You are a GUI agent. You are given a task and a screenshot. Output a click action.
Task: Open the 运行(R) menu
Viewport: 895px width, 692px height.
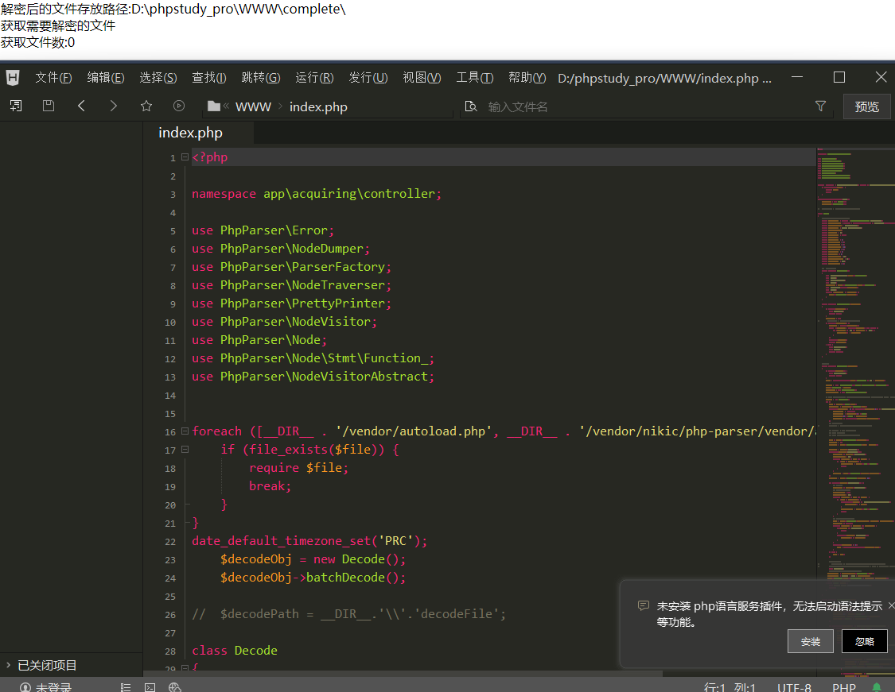click(x=314, y=78)
